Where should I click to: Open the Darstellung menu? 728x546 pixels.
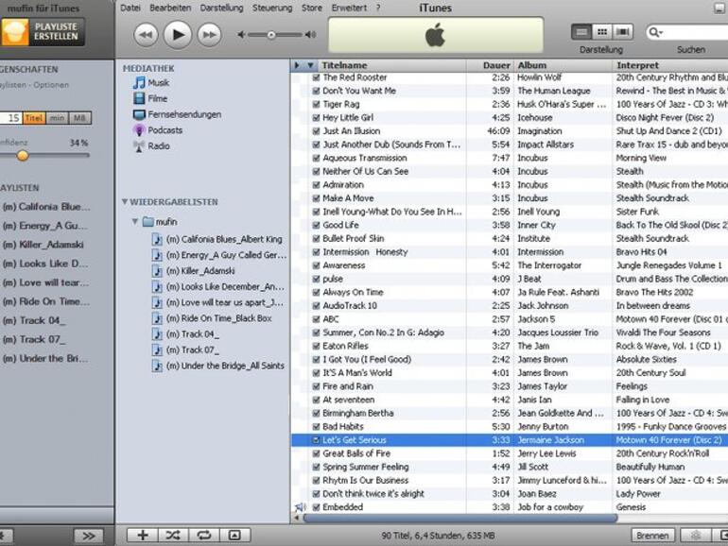(x=221, y=8)
